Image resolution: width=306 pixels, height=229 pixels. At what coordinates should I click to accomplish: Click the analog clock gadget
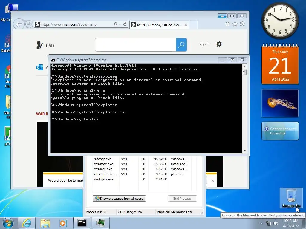click(x=280, y=21)
